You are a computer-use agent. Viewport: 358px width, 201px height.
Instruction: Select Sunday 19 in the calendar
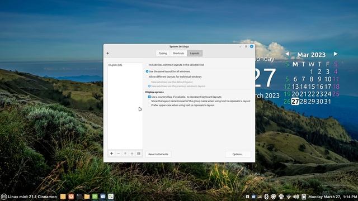(287, 94)
